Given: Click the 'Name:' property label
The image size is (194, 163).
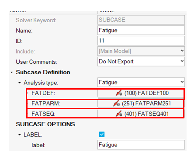Looking at the screenshot, I should pos(24,31).
